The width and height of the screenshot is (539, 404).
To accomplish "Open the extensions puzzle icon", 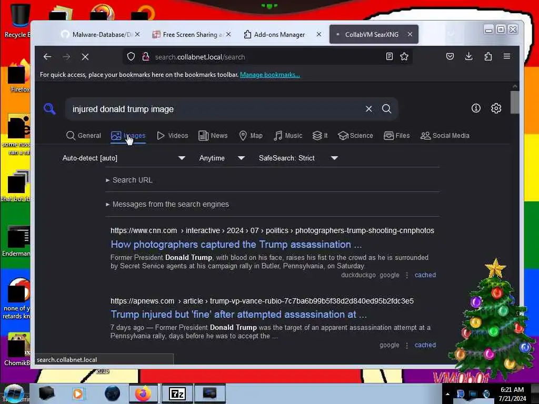I will click(488, 56).
